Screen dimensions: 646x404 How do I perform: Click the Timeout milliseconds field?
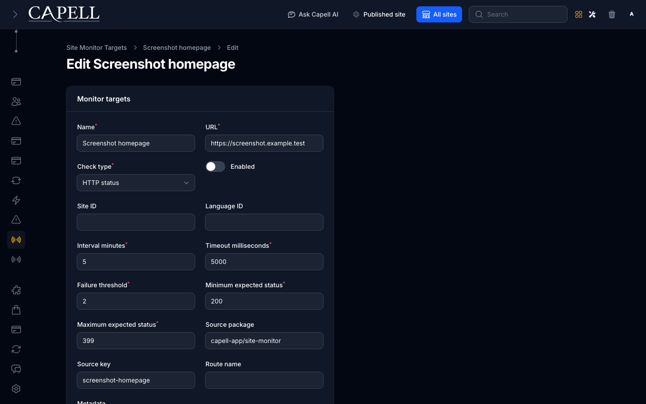tap(264, 262)
